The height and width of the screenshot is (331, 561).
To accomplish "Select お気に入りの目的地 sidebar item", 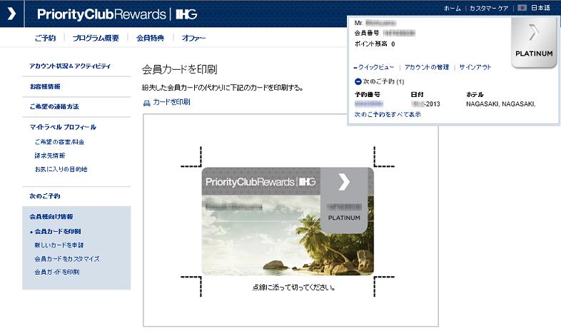I will 61,169.
